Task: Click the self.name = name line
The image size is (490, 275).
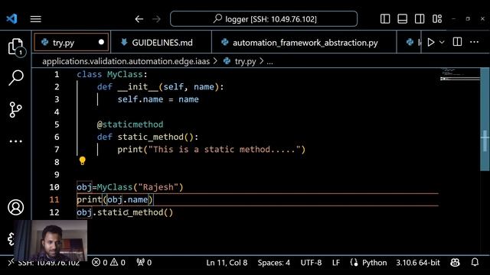Action: 158,99
